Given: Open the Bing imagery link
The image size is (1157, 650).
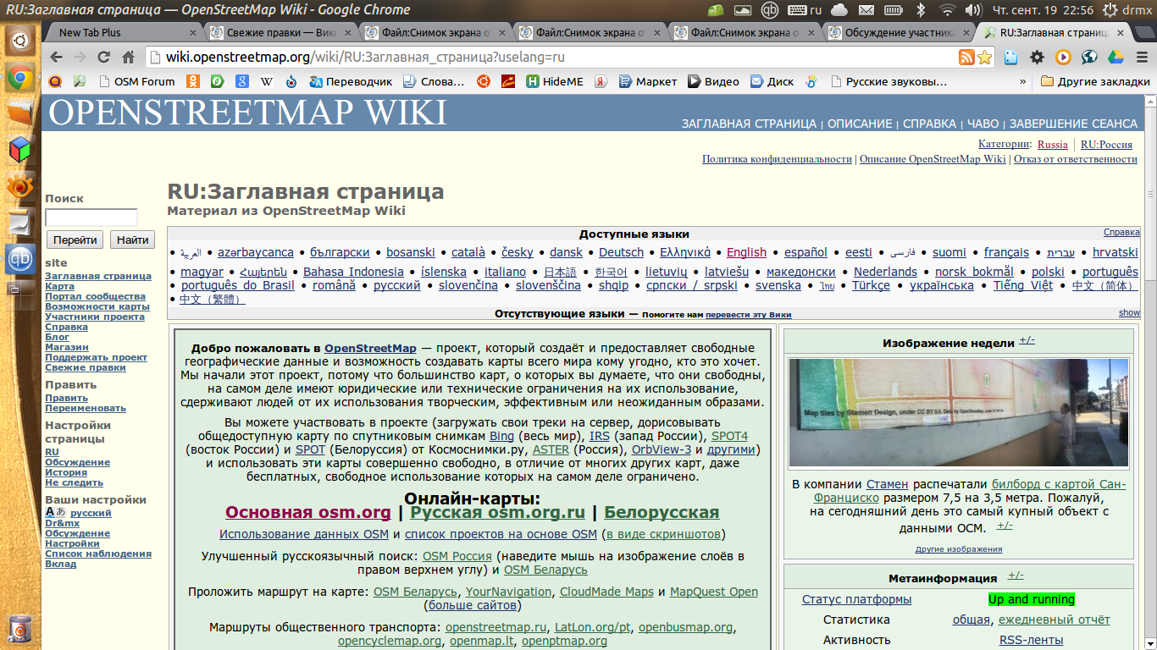Looking at the screenshot, I should pos(501,437).
